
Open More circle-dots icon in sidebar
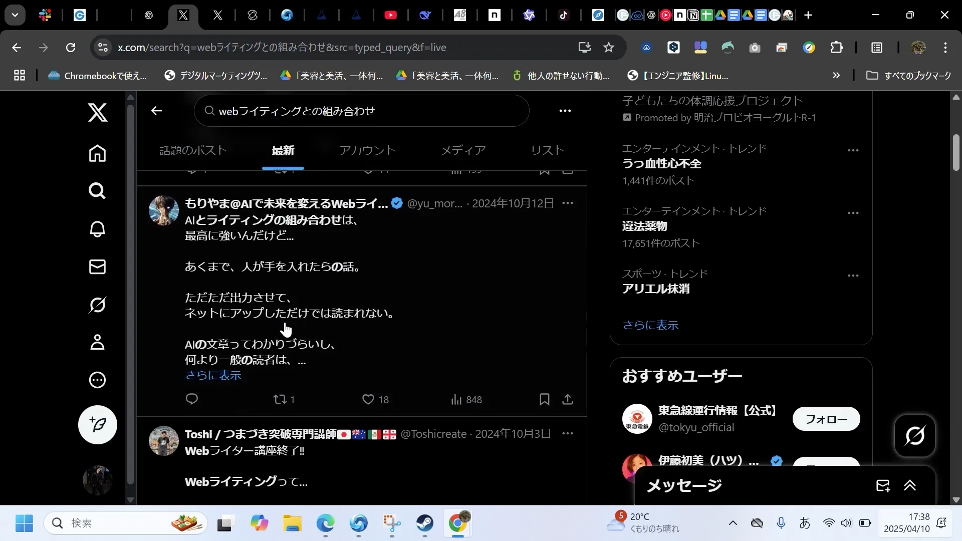[x=97, y=380]
